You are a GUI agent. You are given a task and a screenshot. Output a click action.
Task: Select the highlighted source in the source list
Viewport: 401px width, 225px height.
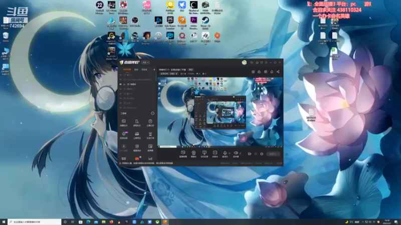[137, 84]
